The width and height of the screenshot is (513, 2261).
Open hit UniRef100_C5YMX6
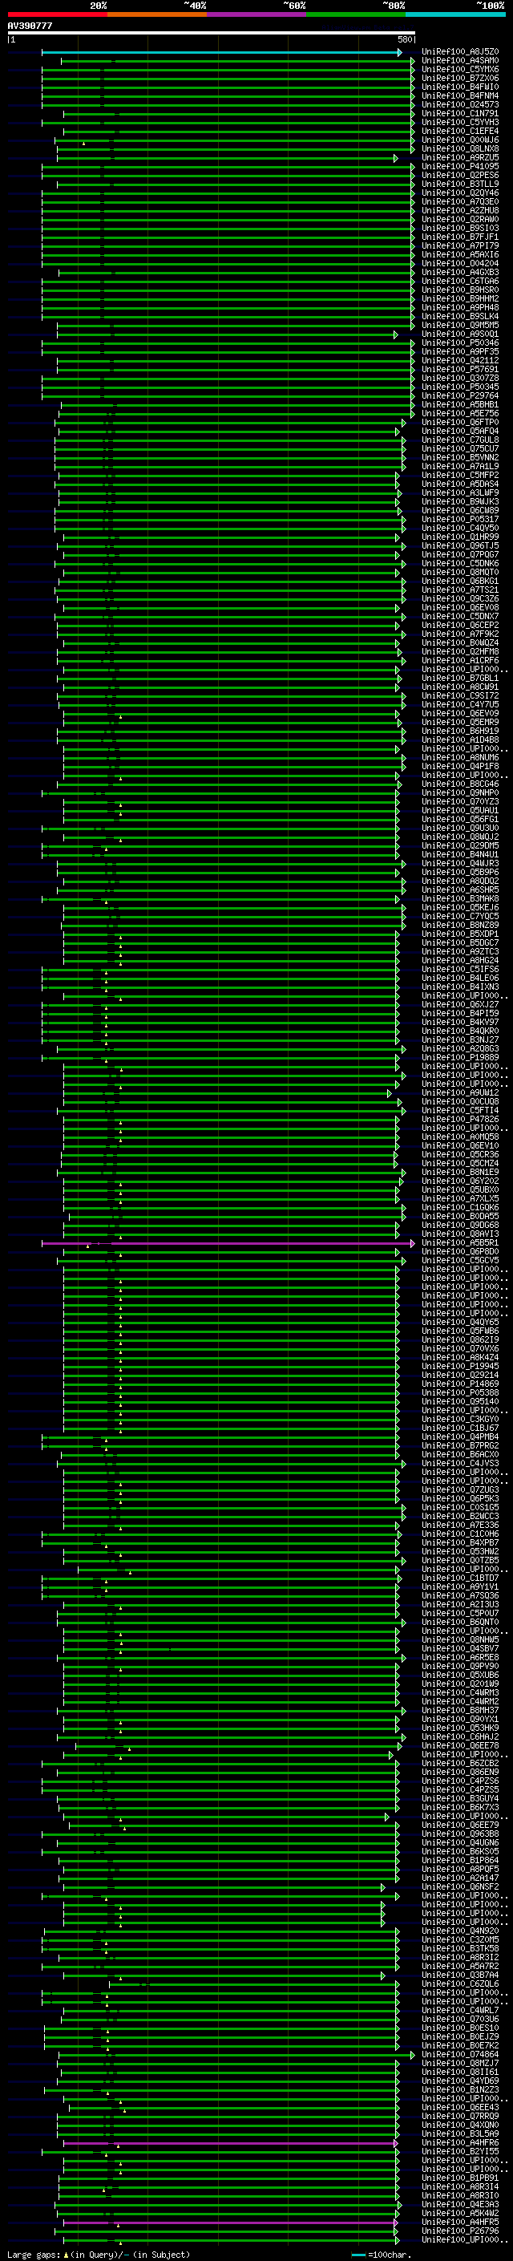[460, 69]
